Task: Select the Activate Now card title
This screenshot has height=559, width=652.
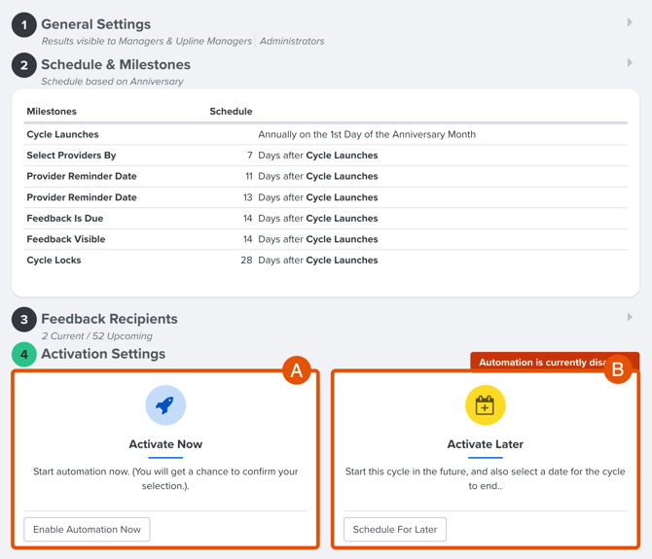Action: pyautogui.click(x=165, y=444)
